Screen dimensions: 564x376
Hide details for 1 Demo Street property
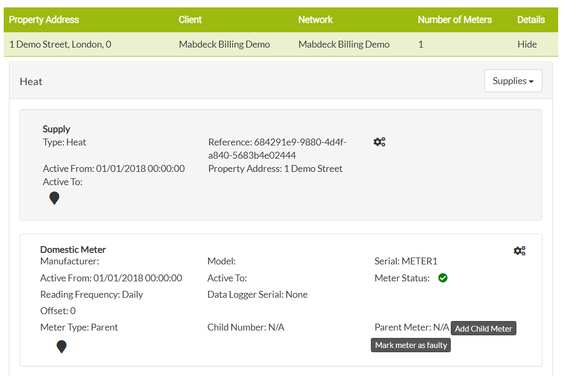tap(527, 44)
